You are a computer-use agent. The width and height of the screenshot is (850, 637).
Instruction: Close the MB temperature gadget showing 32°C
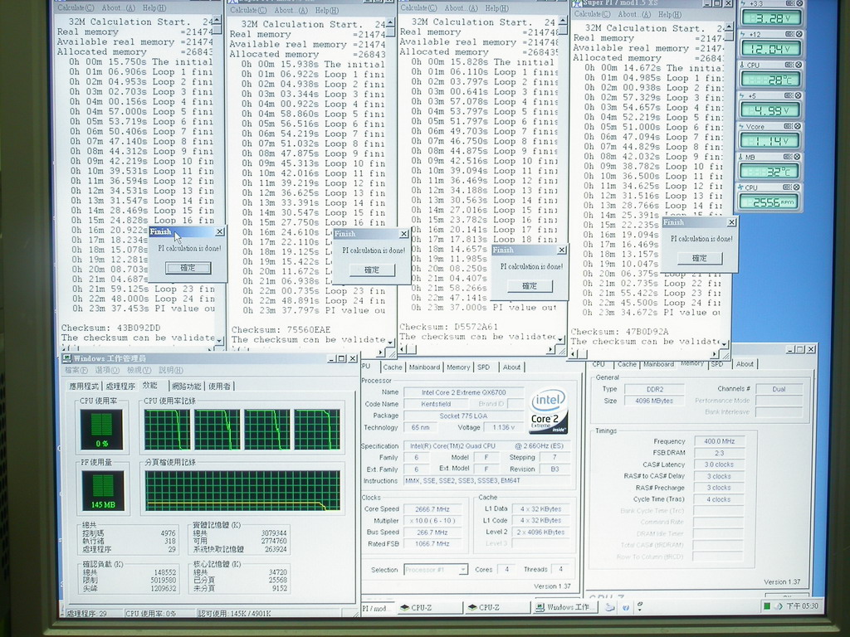point(799,157)
